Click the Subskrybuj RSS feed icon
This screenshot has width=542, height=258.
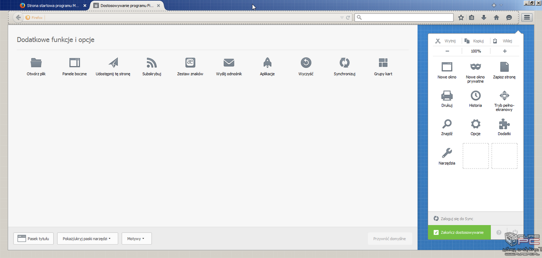(152, 63)
